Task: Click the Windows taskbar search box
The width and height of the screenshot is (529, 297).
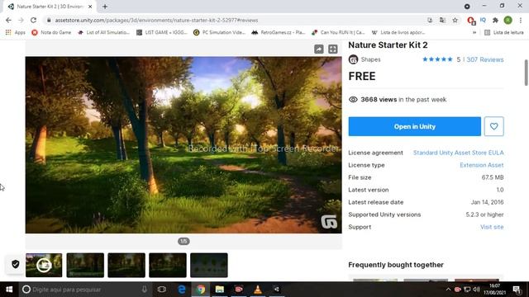Action: (x=84, y=290)
